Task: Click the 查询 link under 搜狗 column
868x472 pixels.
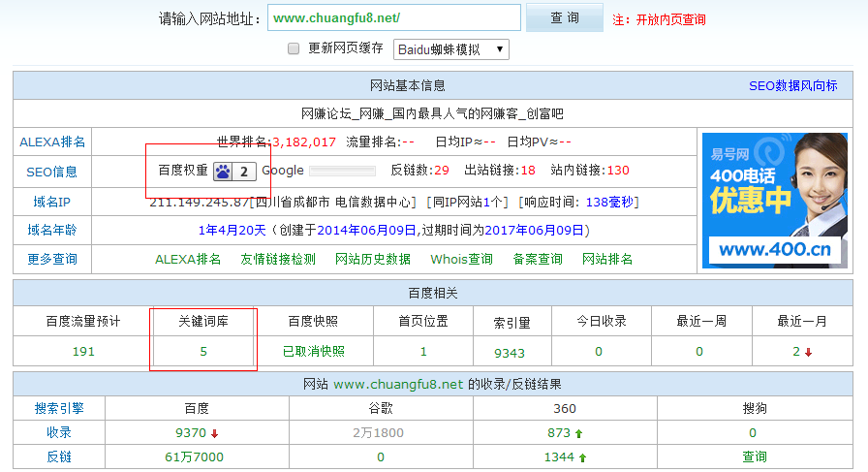Action: [754, 457]
